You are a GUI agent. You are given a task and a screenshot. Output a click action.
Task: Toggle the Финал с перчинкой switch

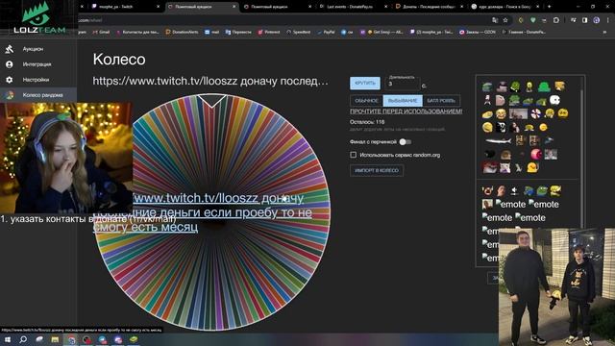(x=405, y=142)
